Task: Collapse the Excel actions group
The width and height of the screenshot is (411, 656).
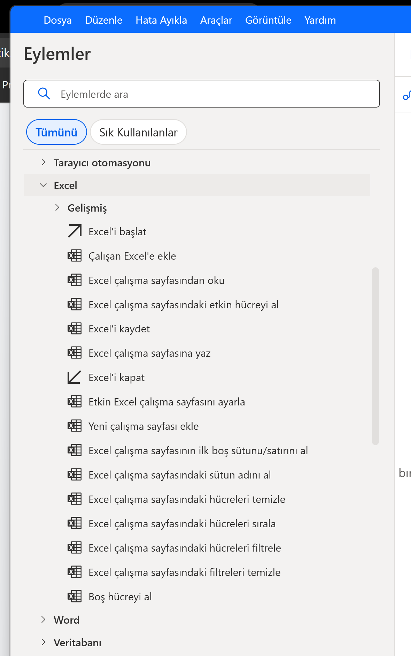Action: point(44,185)
